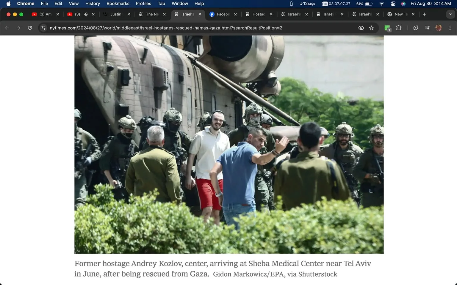Close the active Israel's article tab

tap(200, 14)
